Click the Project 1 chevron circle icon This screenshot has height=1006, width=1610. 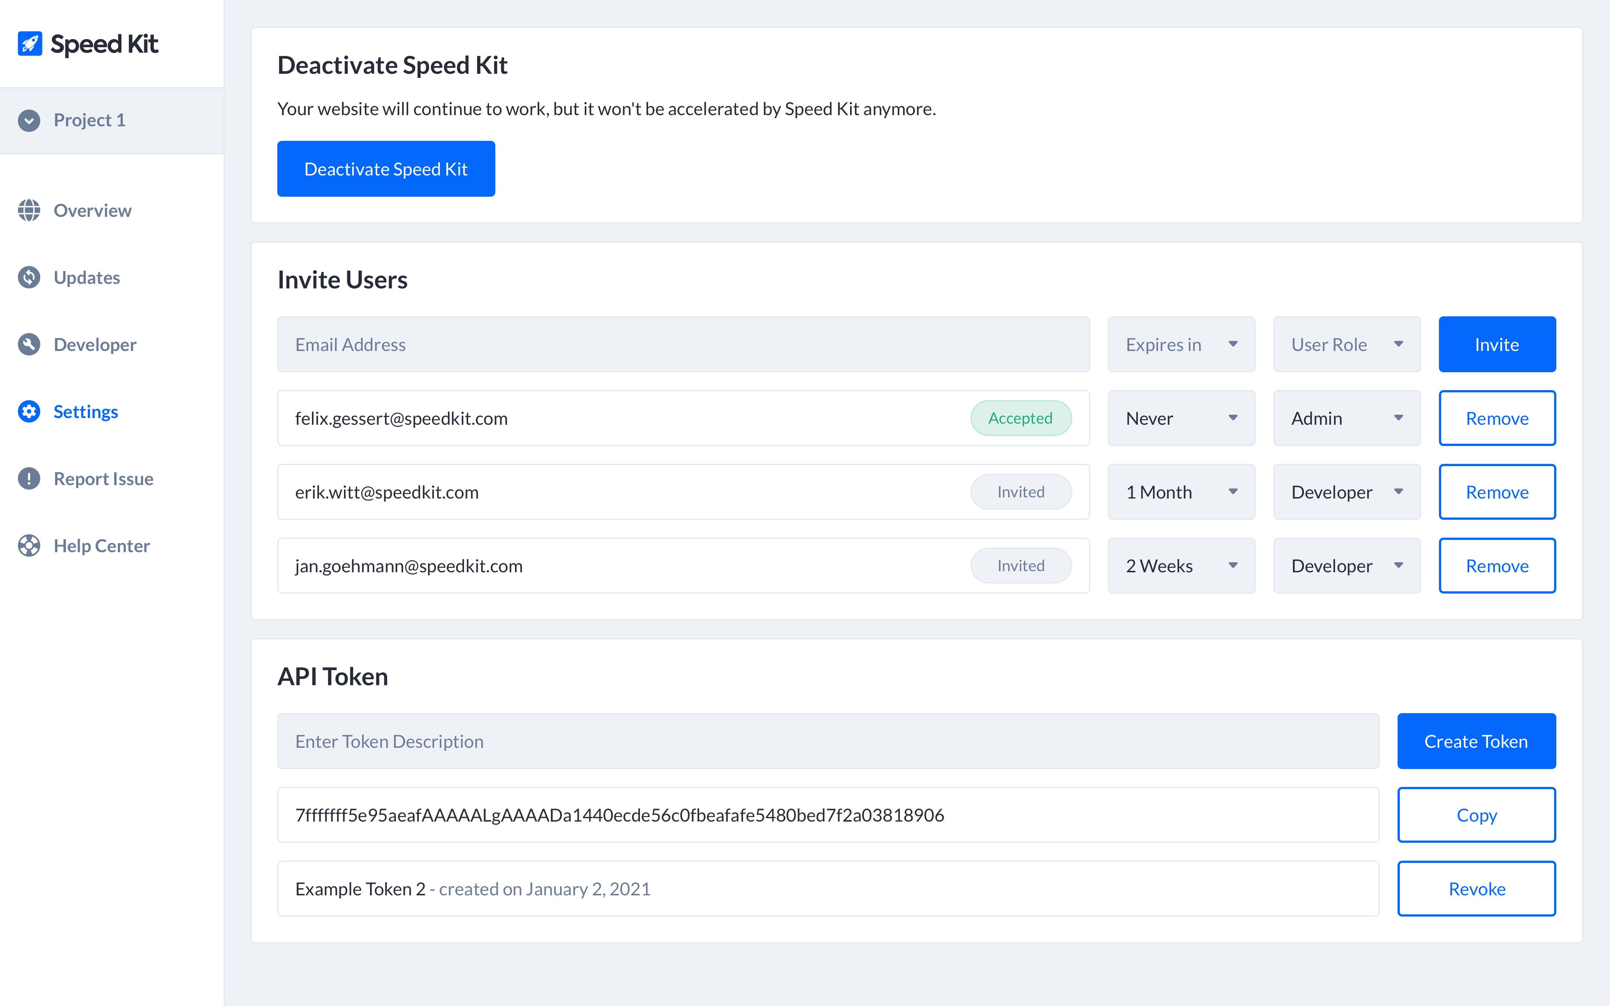29,120
